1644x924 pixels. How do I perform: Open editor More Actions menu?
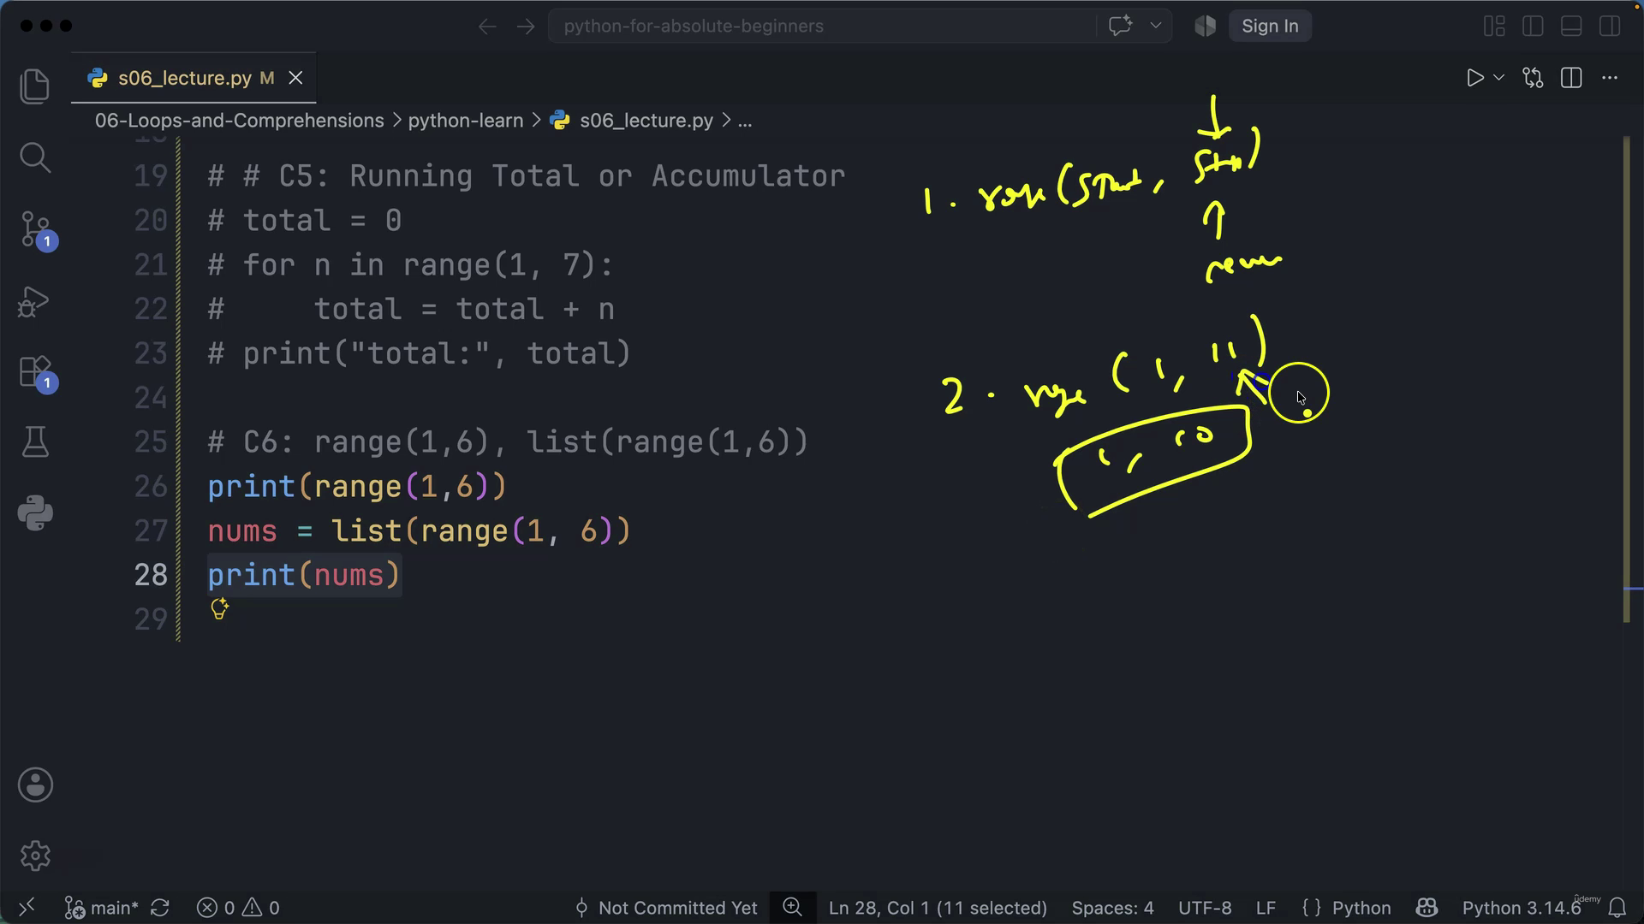(1610, 78)
